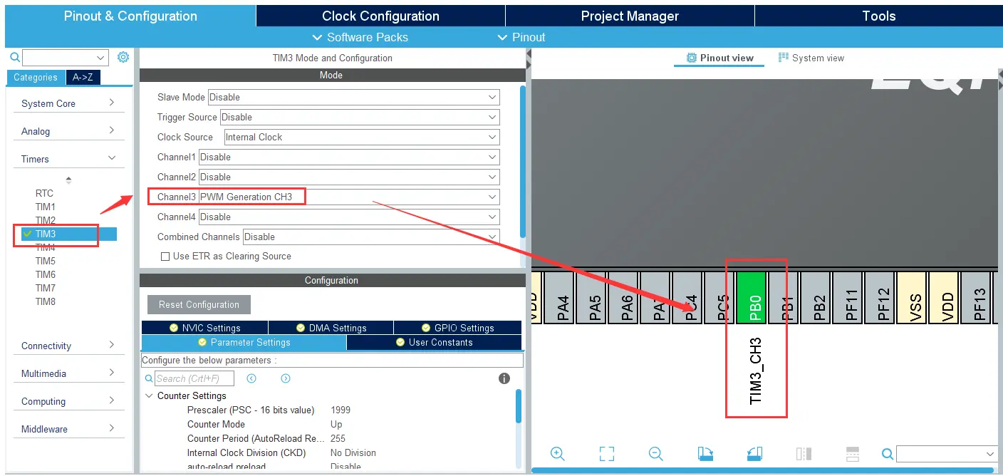This screenshot has width=1003, height=476.
Task: Rotate the chip view clockwise icon
Action: [x=705, y=454]
